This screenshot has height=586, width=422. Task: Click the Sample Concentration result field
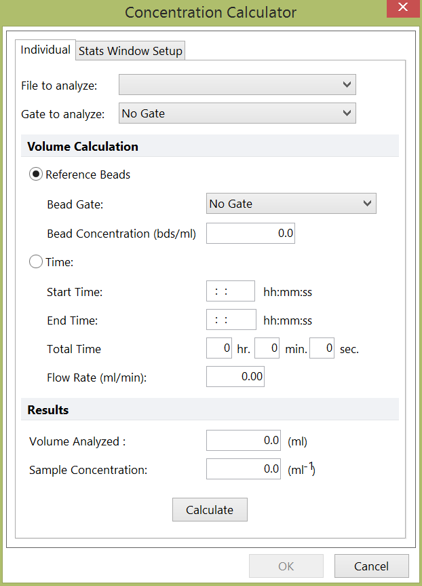(x=243, y=469)
